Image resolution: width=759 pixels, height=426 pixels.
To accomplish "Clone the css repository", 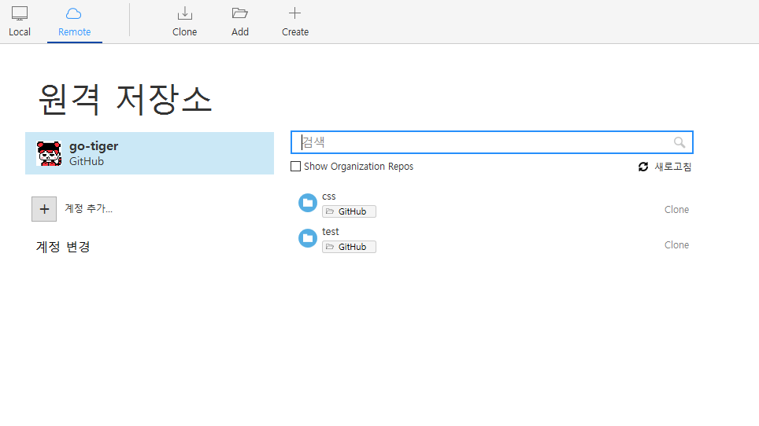I will point(676,210).
